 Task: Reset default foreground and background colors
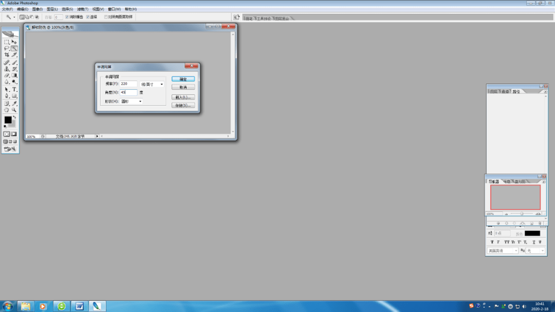[x=5, y=126]
